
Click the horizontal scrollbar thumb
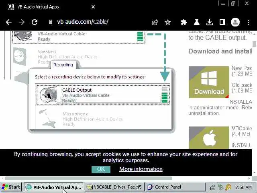pos(88,178)
